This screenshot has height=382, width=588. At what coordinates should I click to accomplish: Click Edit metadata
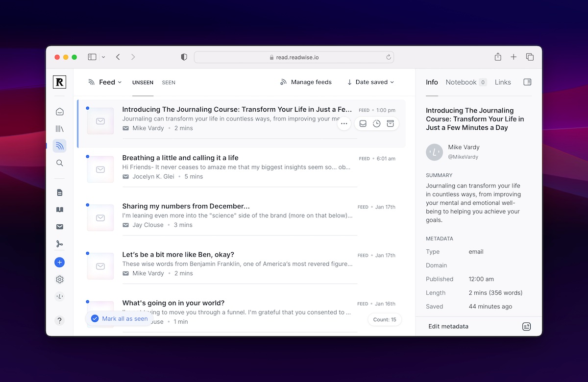tap(448, 327)
